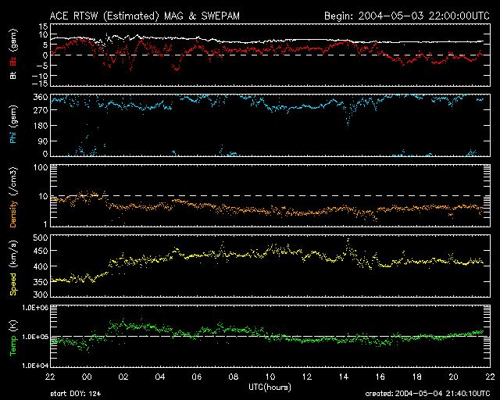
Task: Click the 1.0E+04 tick on the Temp axis
Action: tap(35, 365)
